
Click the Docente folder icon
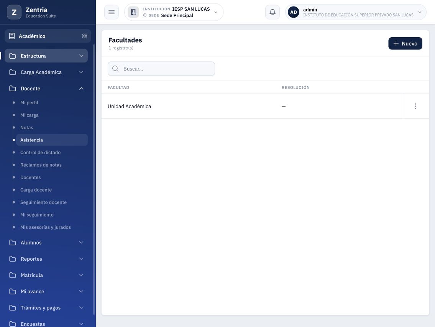(x=13, y=89)
